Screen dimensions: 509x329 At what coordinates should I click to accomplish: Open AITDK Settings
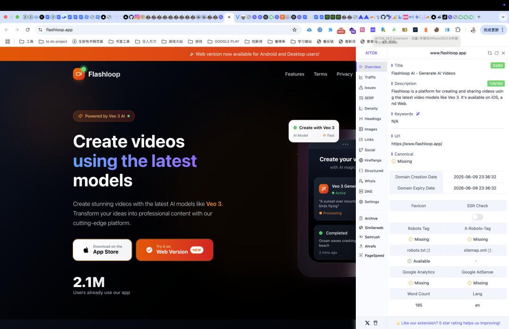click(371, 202)
